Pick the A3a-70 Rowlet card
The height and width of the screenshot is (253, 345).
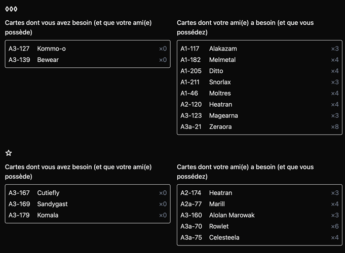[x=259, y=226]
